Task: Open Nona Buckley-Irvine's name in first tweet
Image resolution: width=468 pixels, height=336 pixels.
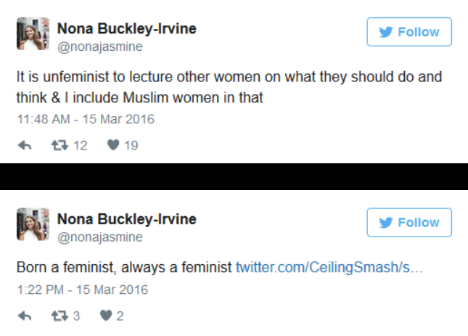Action: pyautogui.click(x=127, y=28)
